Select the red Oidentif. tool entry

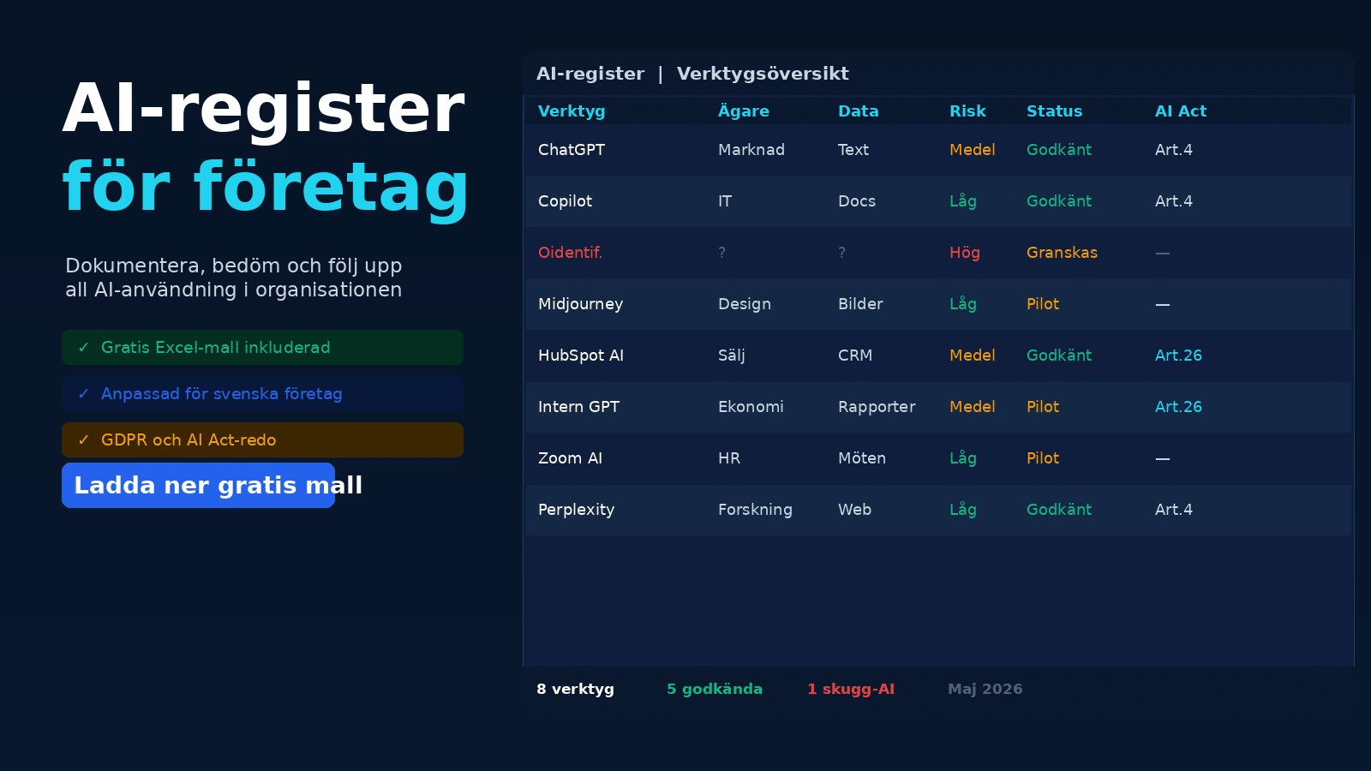(x=570, y=253)
